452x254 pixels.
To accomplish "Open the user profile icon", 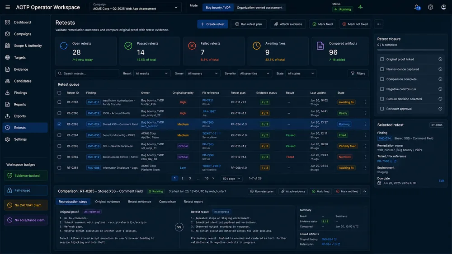I will pos(444,7).
